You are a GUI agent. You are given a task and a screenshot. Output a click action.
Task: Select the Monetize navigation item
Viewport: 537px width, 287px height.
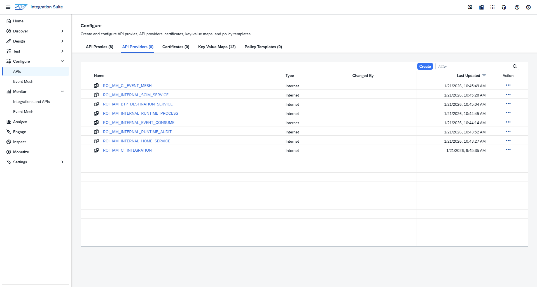tap(21, 152)
